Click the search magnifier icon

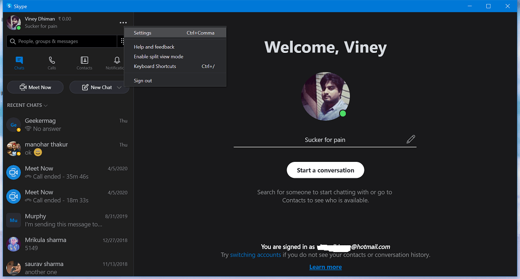[12, 41]
